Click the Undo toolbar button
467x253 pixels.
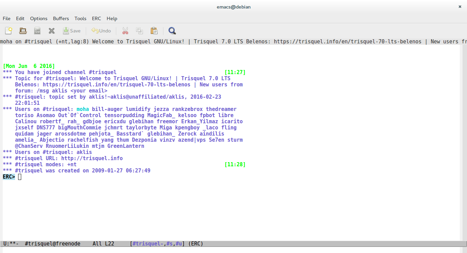101,31
